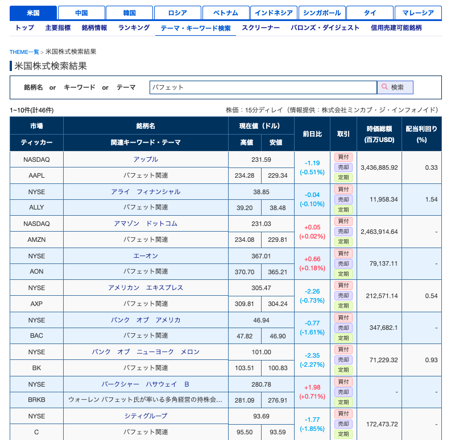Switch to the 韓国 tab
451x440 pixels.
[x=130, y=13]
